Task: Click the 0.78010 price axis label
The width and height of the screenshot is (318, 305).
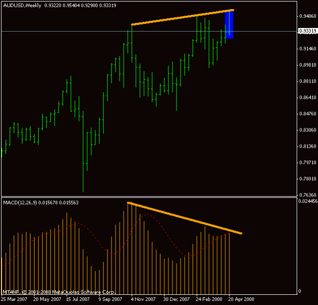Action: tap(308, 179)
